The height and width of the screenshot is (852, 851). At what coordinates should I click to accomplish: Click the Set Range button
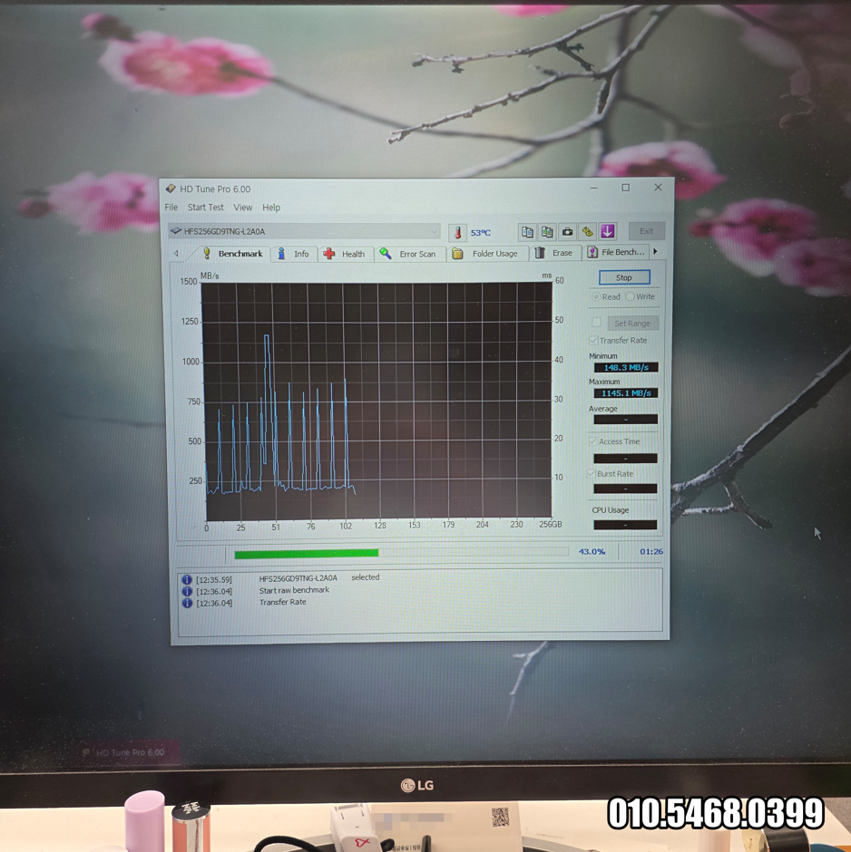tap(632, 324)
